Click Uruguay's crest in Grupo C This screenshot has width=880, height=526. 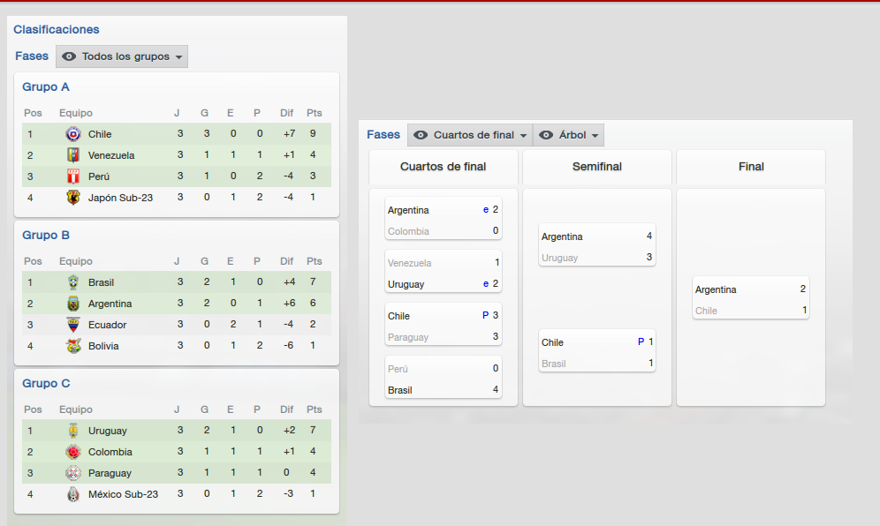(73, 431)
